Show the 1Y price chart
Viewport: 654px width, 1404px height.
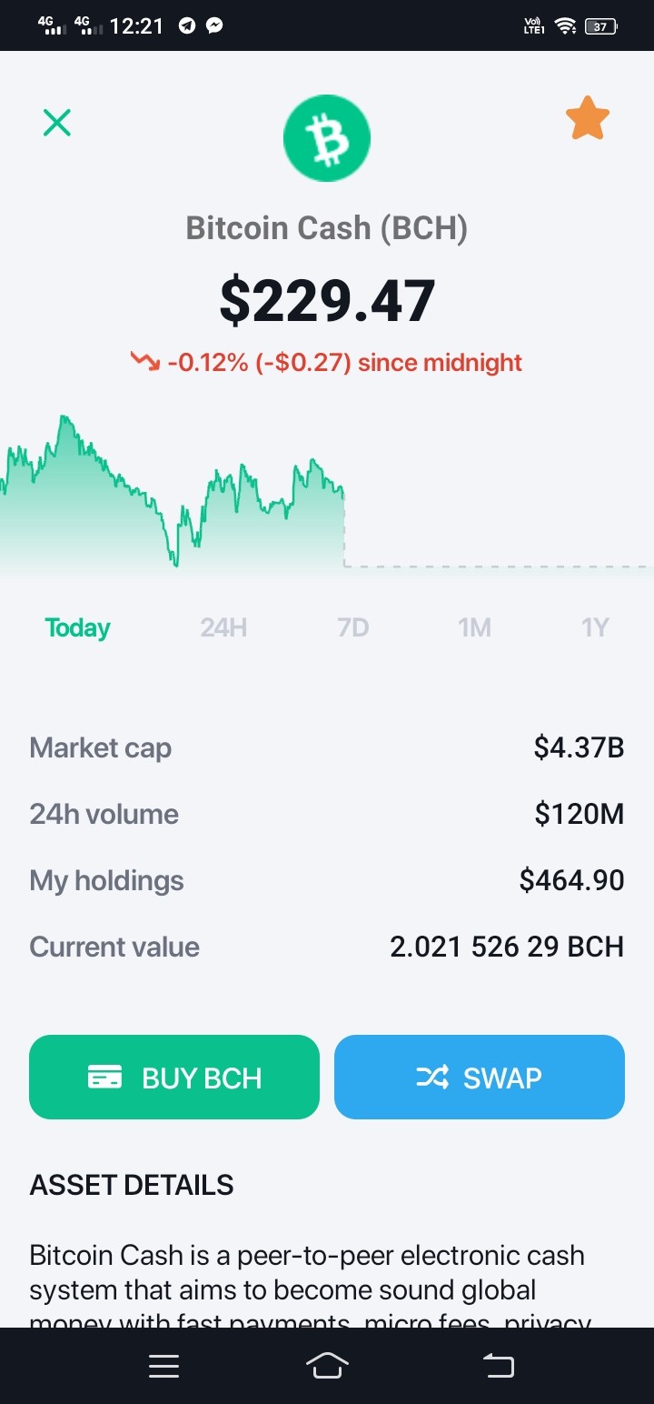595,627
